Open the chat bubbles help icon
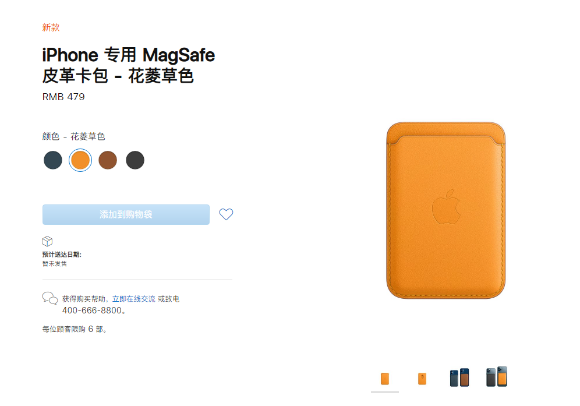 coord(50,298)
